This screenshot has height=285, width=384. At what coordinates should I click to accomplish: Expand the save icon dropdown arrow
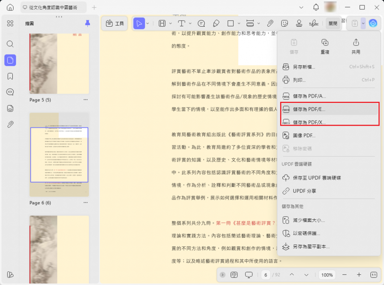[x=362, y=23]
